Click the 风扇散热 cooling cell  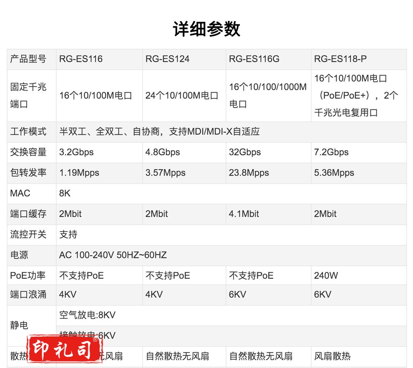coord(332,356)
